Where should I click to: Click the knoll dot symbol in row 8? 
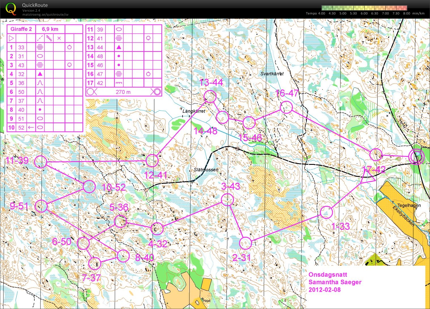40,110
